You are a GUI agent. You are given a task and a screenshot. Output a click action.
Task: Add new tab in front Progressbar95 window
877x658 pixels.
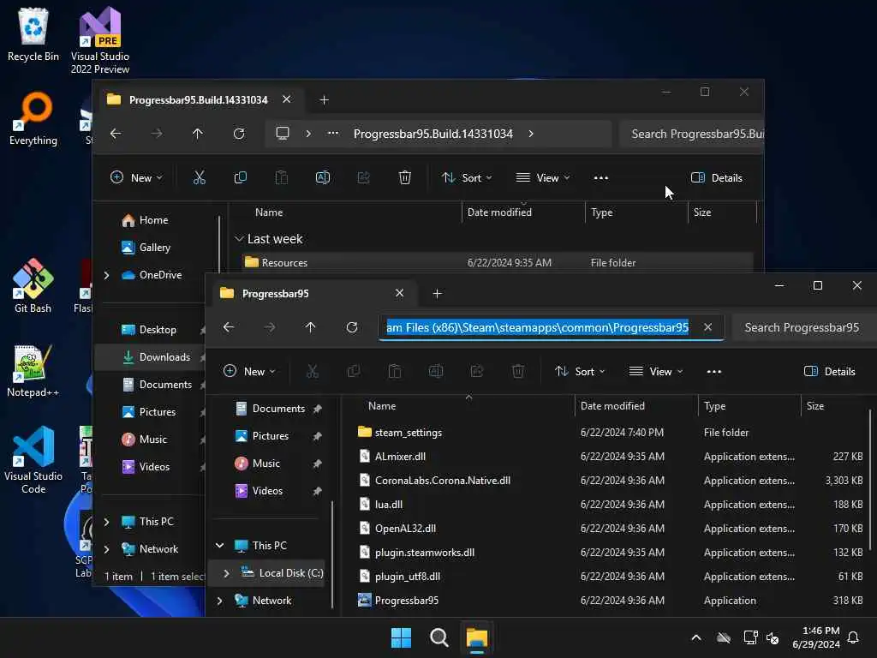coord(438,293)
